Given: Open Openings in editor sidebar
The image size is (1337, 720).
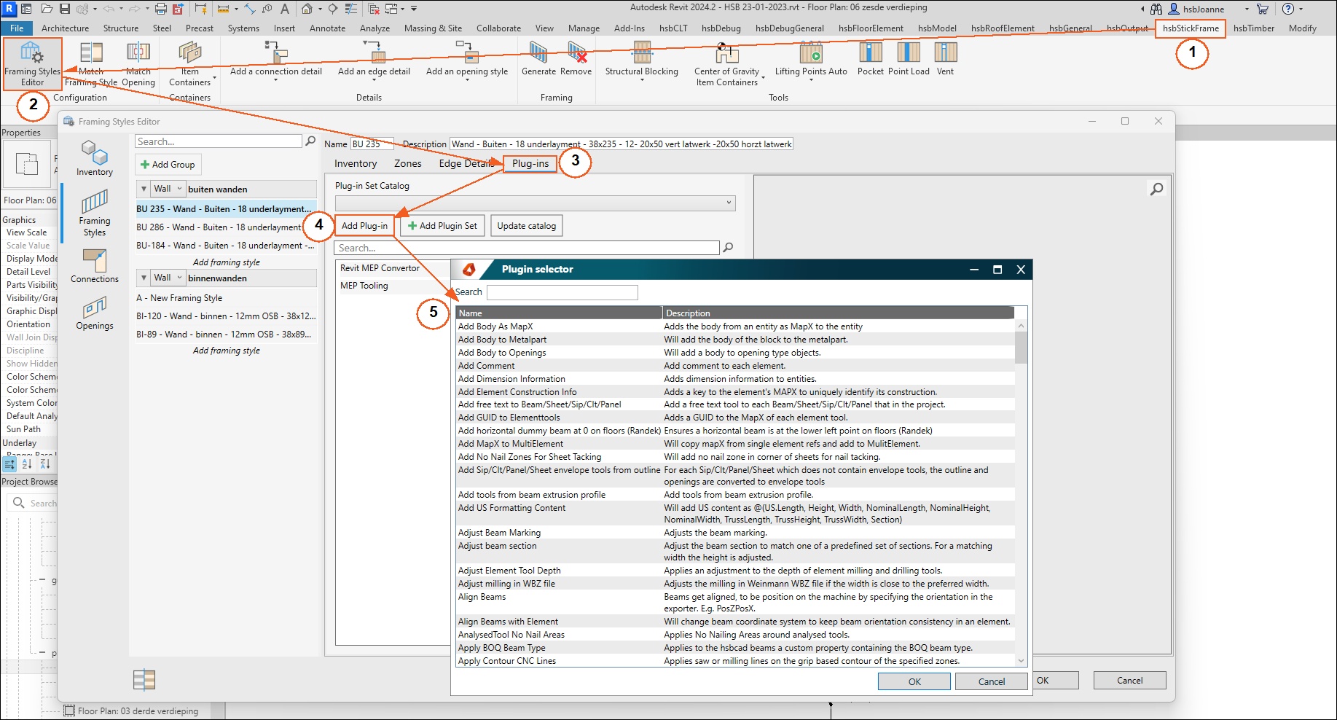Looking at the screenshot, I should click(95, 313).
